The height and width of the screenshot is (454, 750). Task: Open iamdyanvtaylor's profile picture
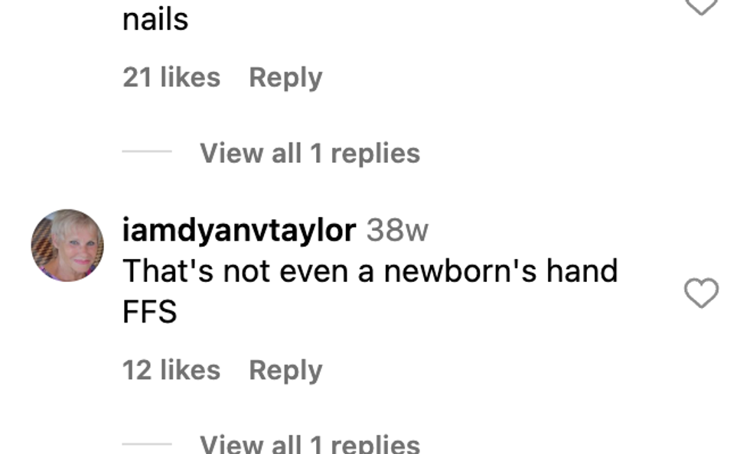pos(67,245)
